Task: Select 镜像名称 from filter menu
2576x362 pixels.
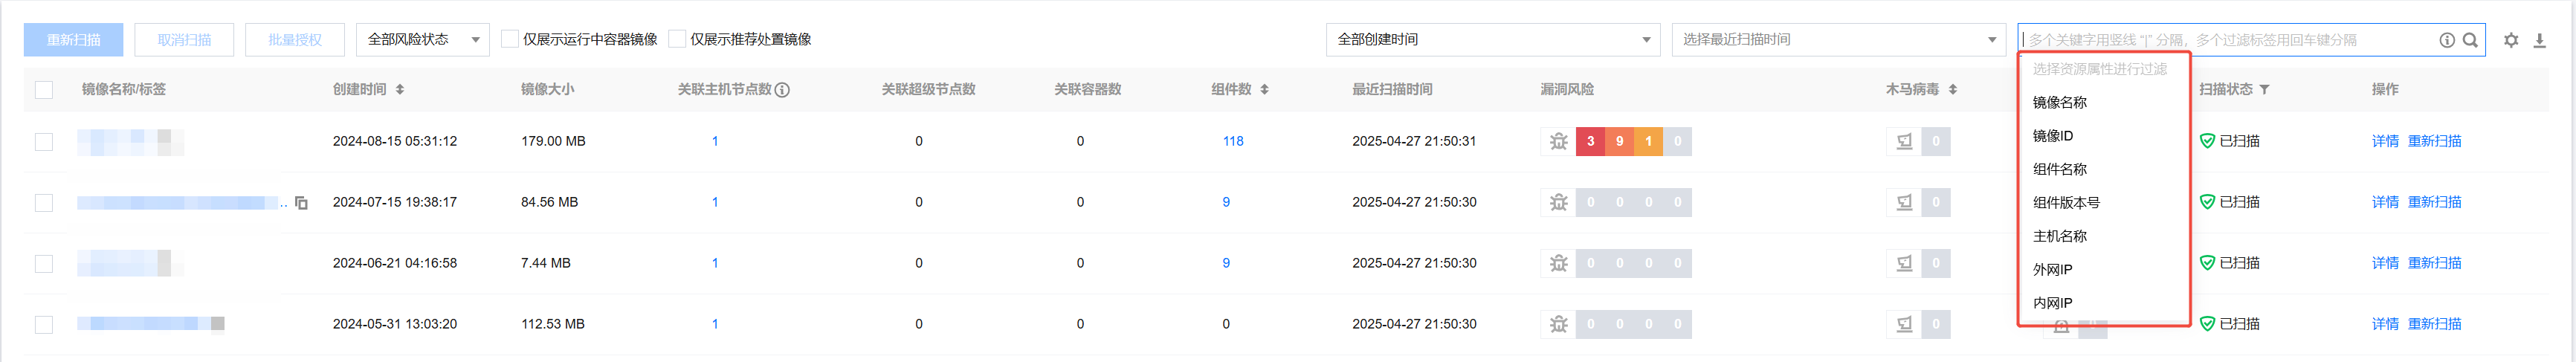Action: [2060, 102]
